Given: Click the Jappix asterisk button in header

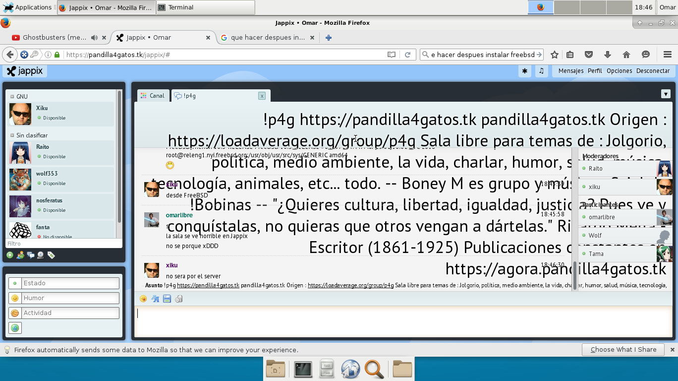Looking at the screenshot, I should click(524, 71).
